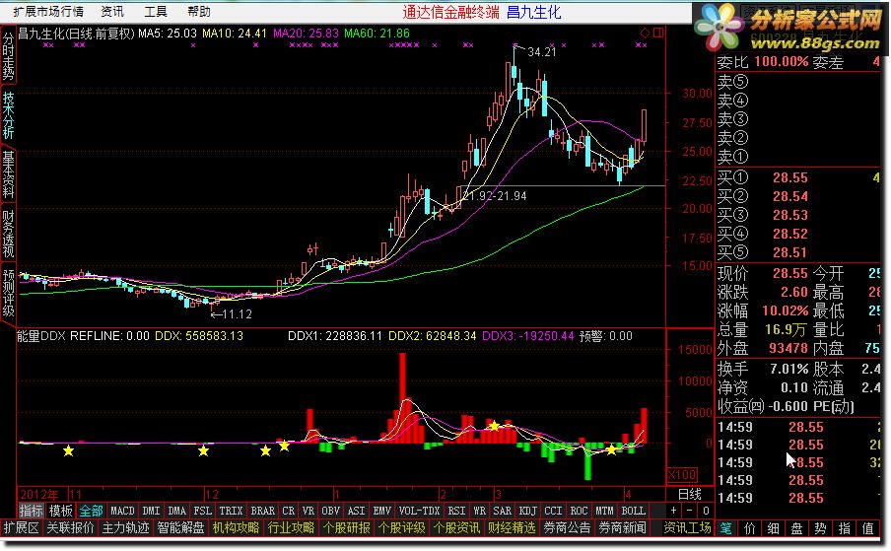Apply the KDJ indicator
Image resolution: width=891 pixels, height=551 pixels.
528,511
